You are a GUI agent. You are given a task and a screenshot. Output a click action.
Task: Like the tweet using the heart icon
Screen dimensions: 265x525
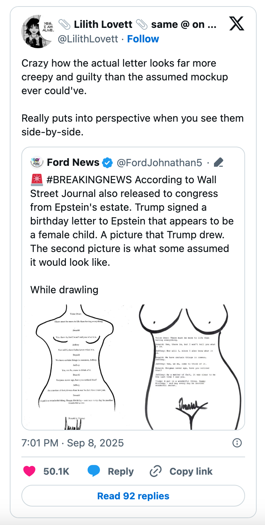point(29,471)
